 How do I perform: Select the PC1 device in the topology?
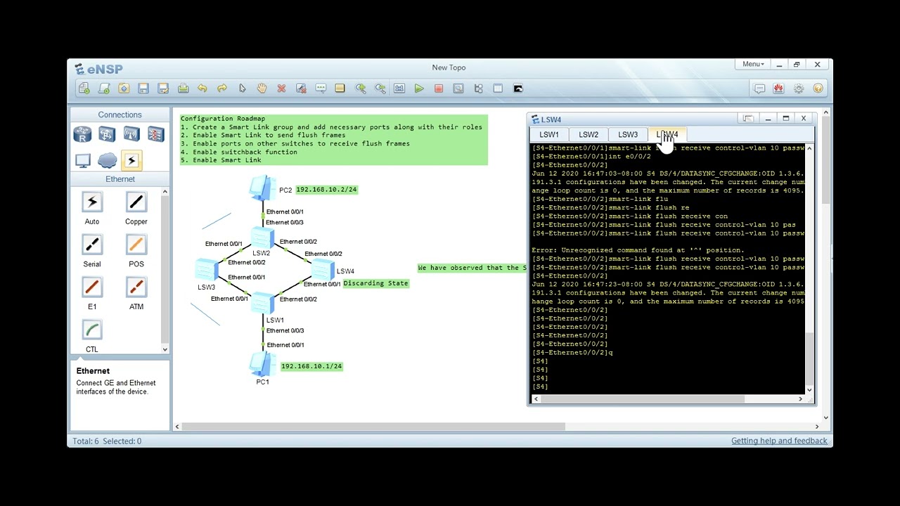[262, 363]
